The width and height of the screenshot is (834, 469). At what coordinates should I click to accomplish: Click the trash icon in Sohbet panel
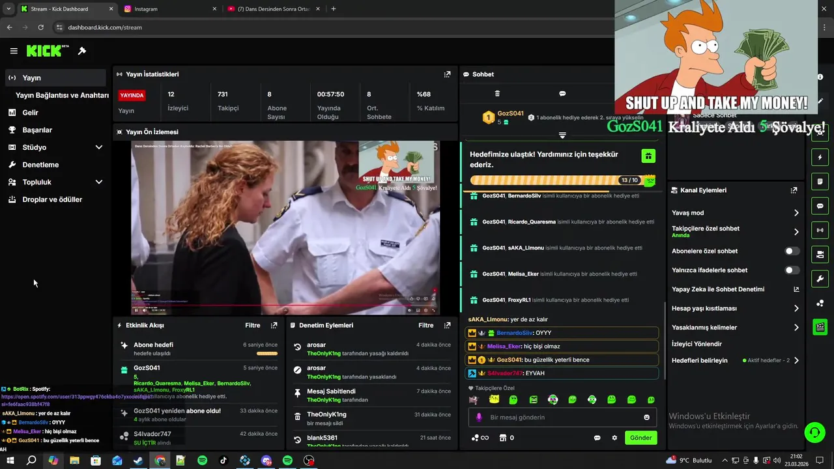coord(497,94)
